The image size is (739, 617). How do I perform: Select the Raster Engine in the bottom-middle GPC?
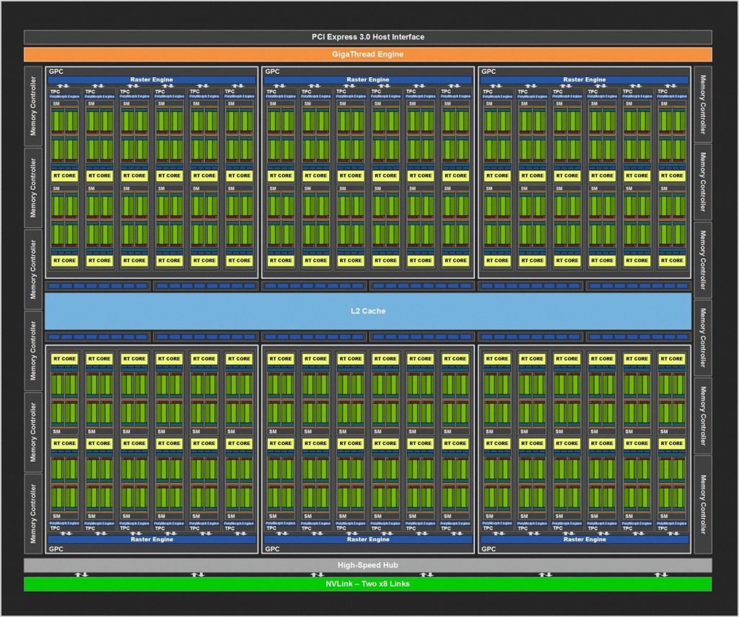tap(368, 539)
